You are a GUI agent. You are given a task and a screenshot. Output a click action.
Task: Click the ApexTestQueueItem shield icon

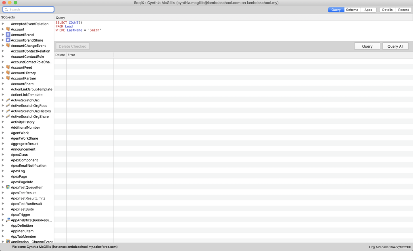click(x=8, y=187)
